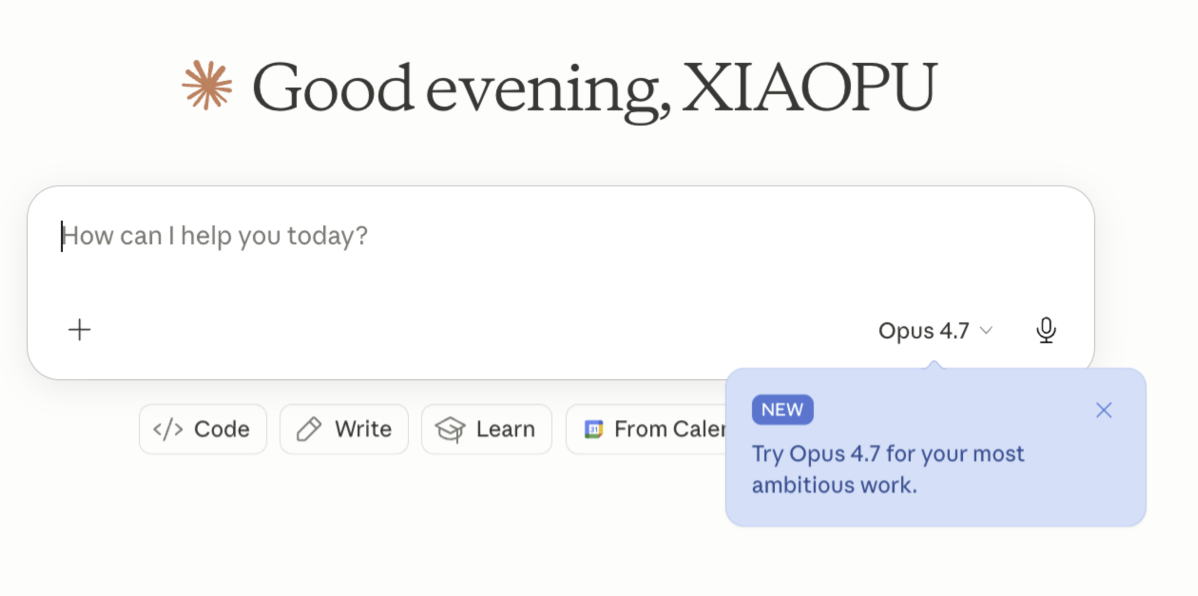This screenshot has width=1198, height=596.
Task: Click the chevron arrow beside Opus 4.7
Action: pyautogui.click(x=986, y=331)
